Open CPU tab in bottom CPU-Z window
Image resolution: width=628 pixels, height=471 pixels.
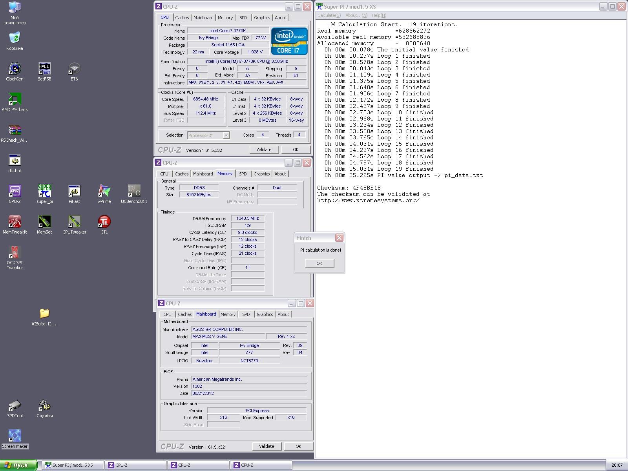tap(167, 314)
